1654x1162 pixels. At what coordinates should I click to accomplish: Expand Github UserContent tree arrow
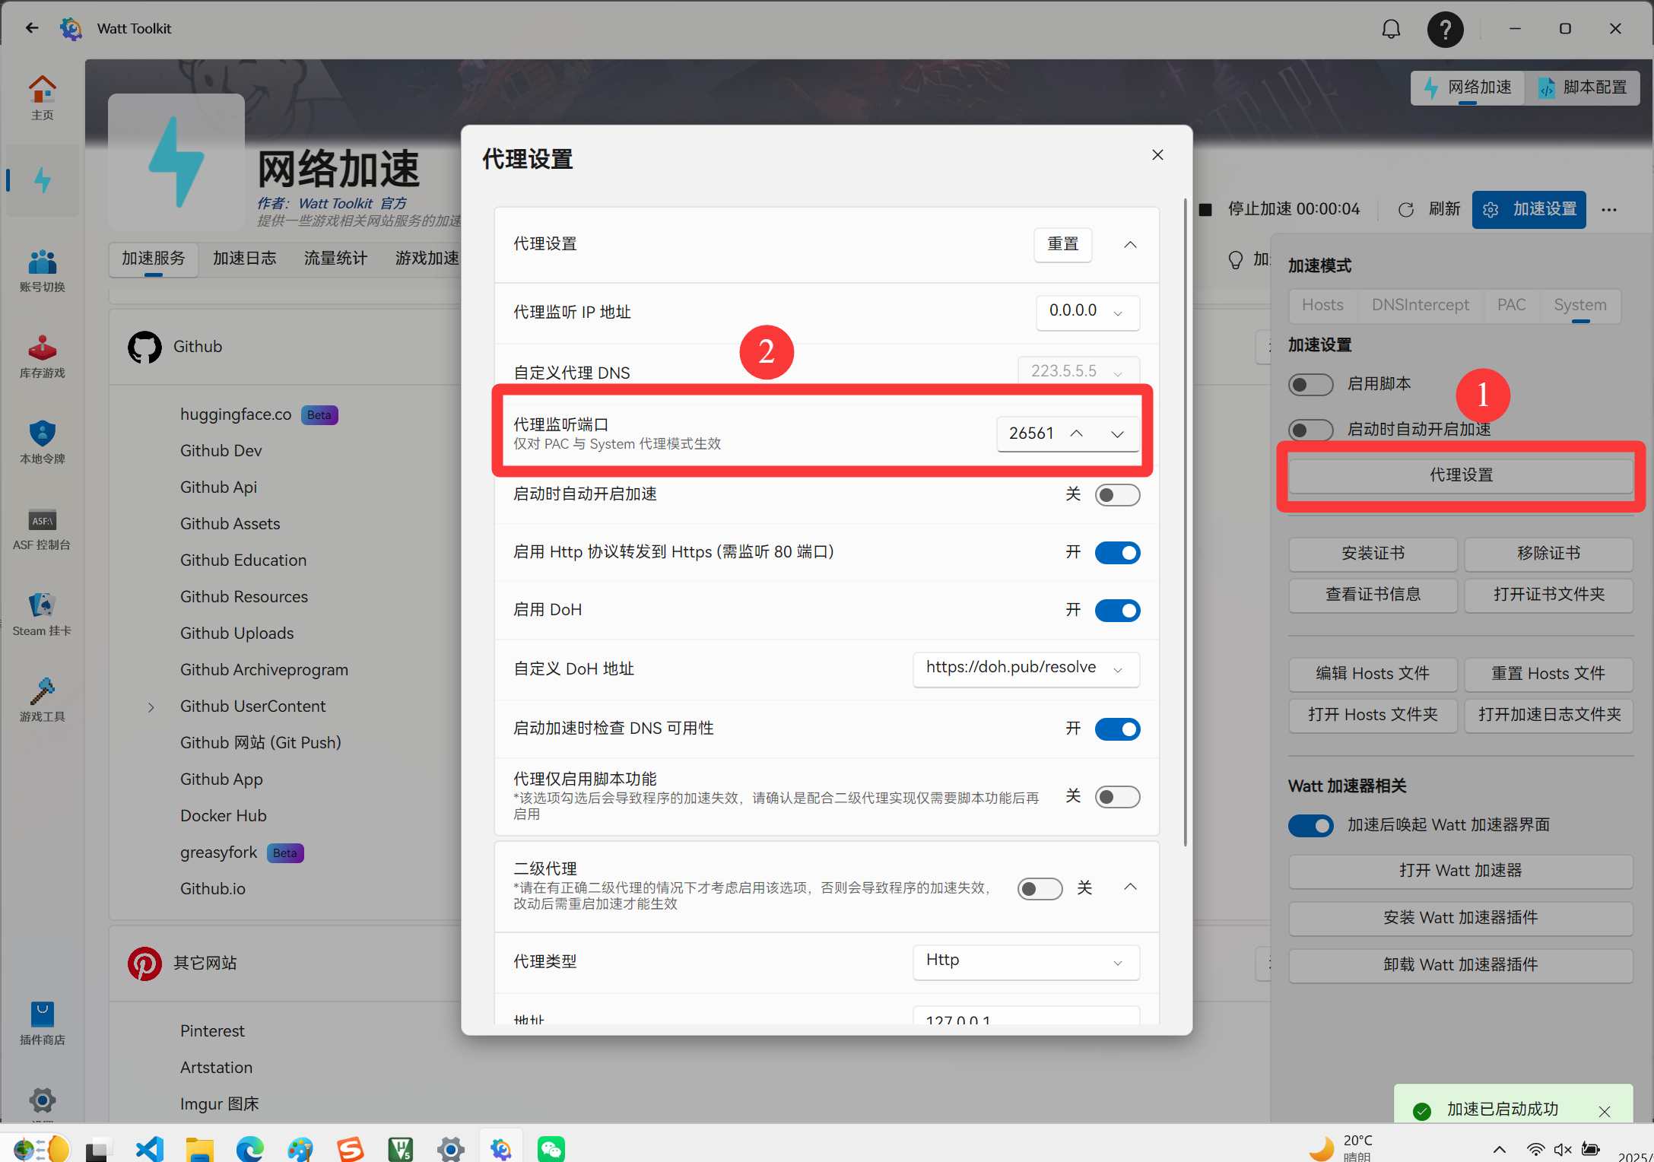[151, 707]
